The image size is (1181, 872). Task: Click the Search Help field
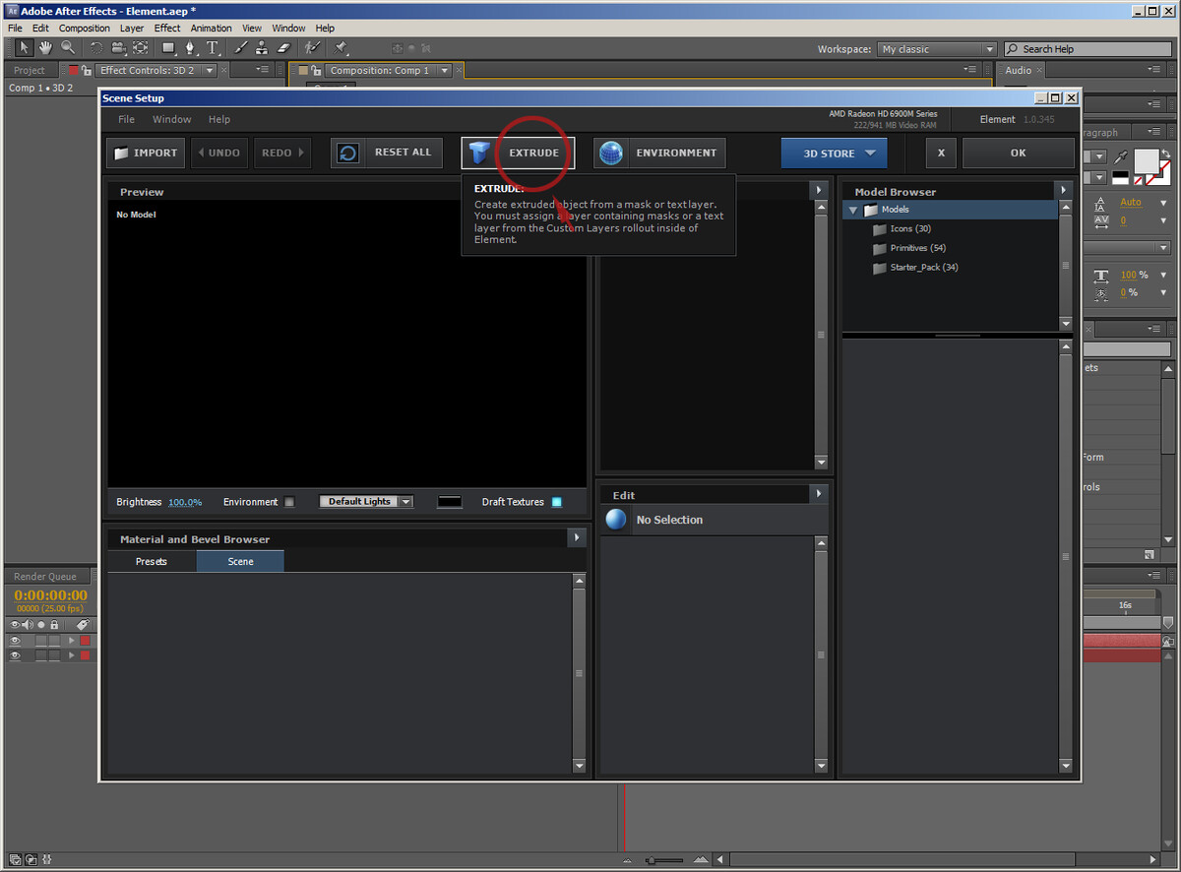(x=1087, y=49)
